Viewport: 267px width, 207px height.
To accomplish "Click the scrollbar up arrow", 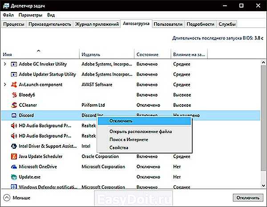I will click(x=263, y=62).
